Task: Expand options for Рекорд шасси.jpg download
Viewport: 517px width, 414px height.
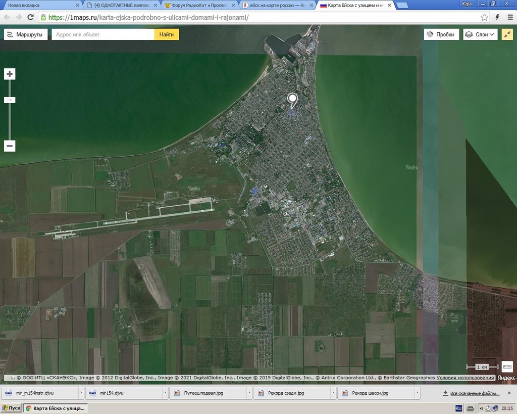Action: [418, 393]
